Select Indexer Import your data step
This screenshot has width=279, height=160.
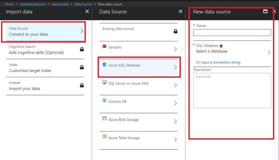(x=45, y=86)
